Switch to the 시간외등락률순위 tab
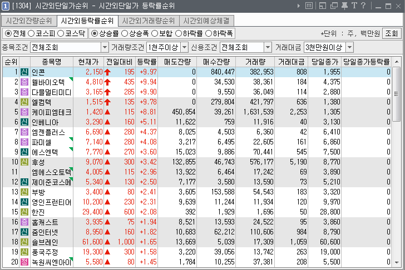This screenshot has width=405, height=270. click(x=87, y=21)
